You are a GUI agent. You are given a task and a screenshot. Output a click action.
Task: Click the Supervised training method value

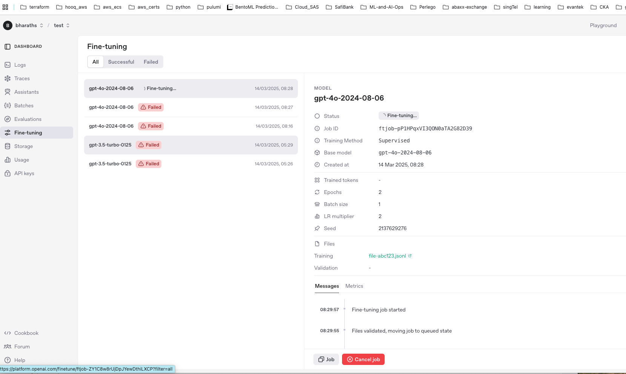[394, 140]
